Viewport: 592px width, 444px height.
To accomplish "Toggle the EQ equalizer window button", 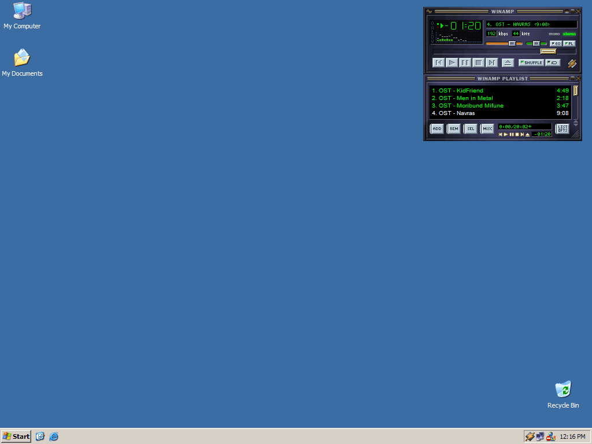I will 556,43.
